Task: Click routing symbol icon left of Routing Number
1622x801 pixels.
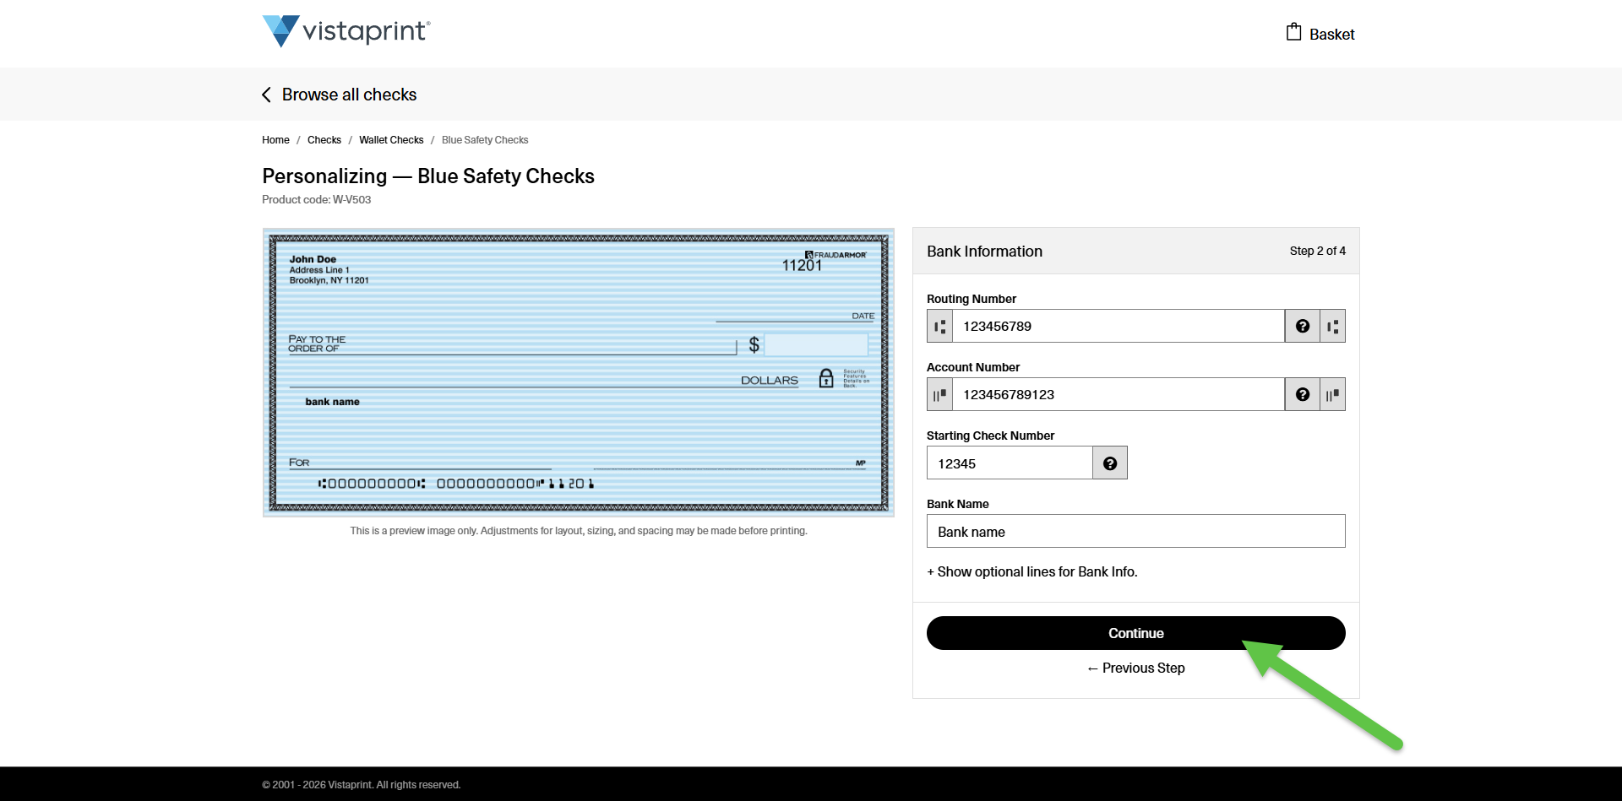Action: (x=940, y=326)
